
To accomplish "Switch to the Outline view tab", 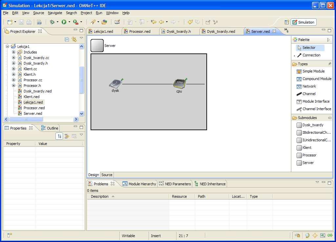I will 50,128.
